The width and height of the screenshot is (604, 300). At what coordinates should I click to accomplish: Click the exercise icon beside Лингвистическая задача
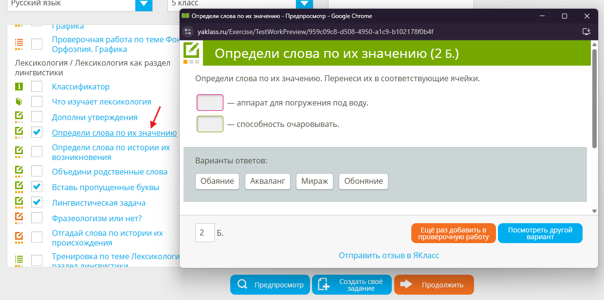click(x=19, y=203)
